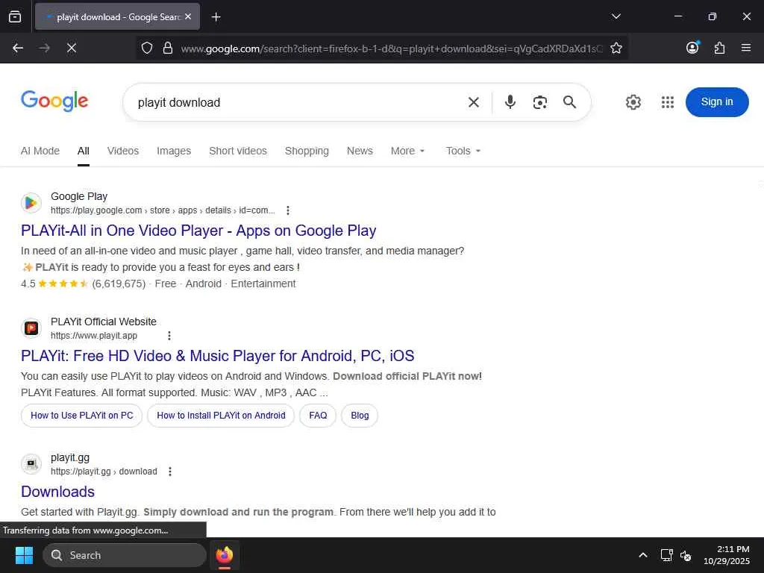Clear the search query with X
This screenshot has width=764, height=573.
(x=473, y=102)
